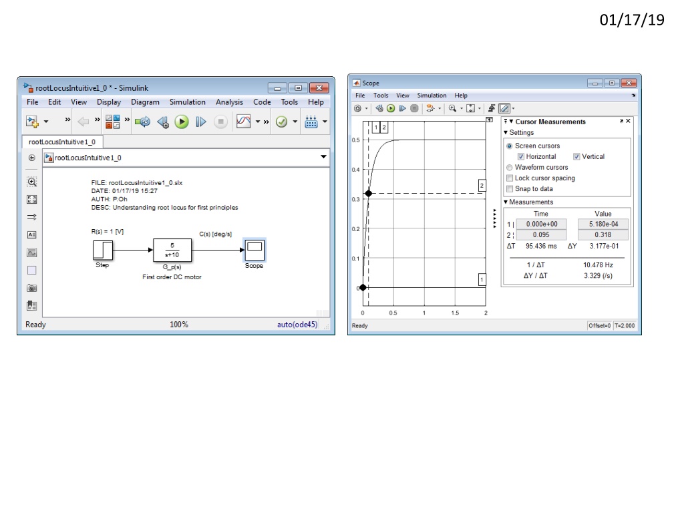Open dropdown arrow next to Data Inspector icon

click(x=257, y=122)
